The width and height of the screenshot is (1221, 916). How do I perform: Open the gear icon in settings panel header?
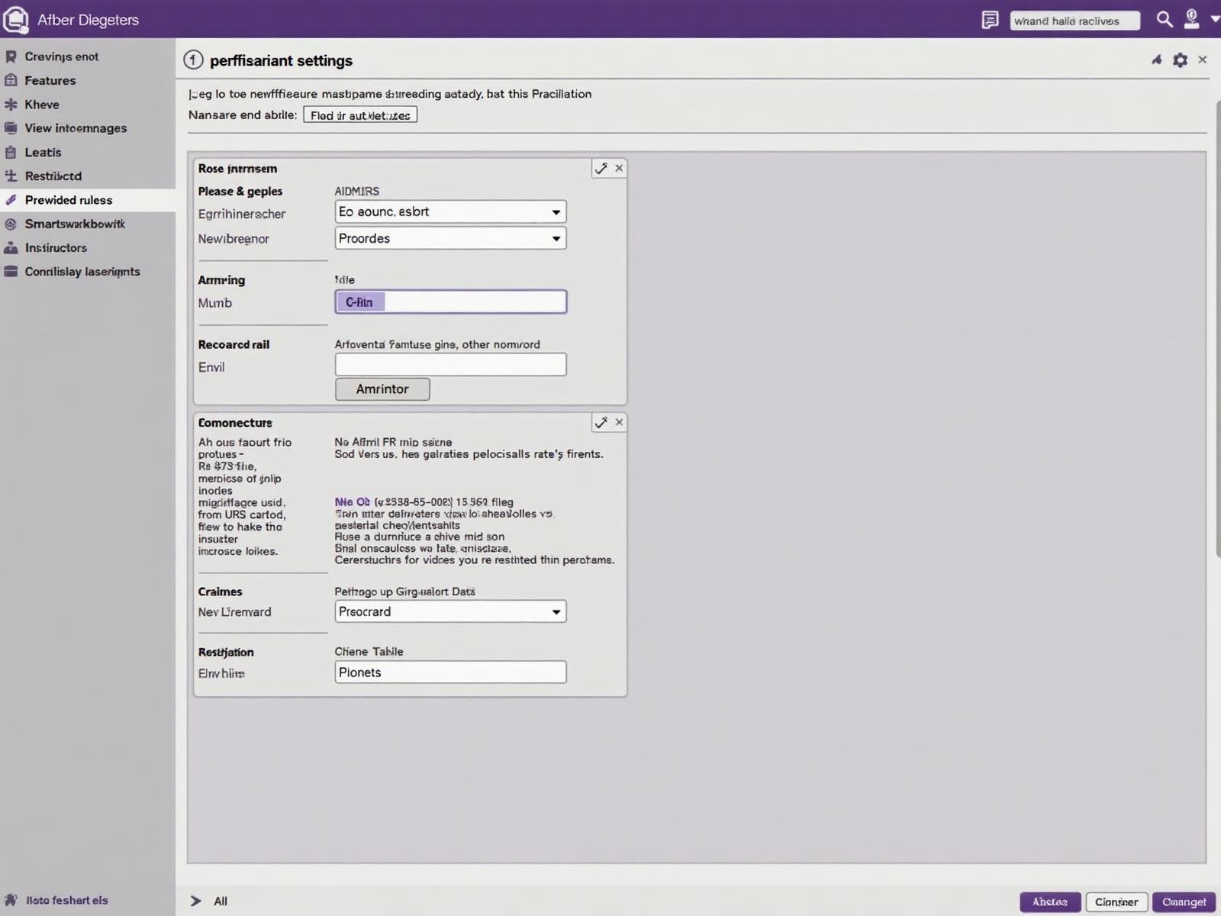point(1180,60)
